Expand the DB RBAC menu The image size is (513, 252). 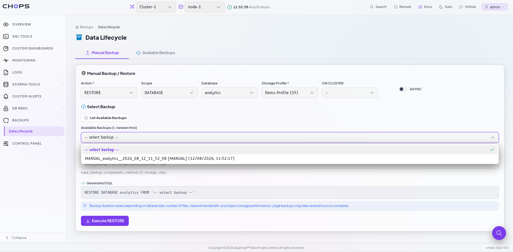(33, 108)
